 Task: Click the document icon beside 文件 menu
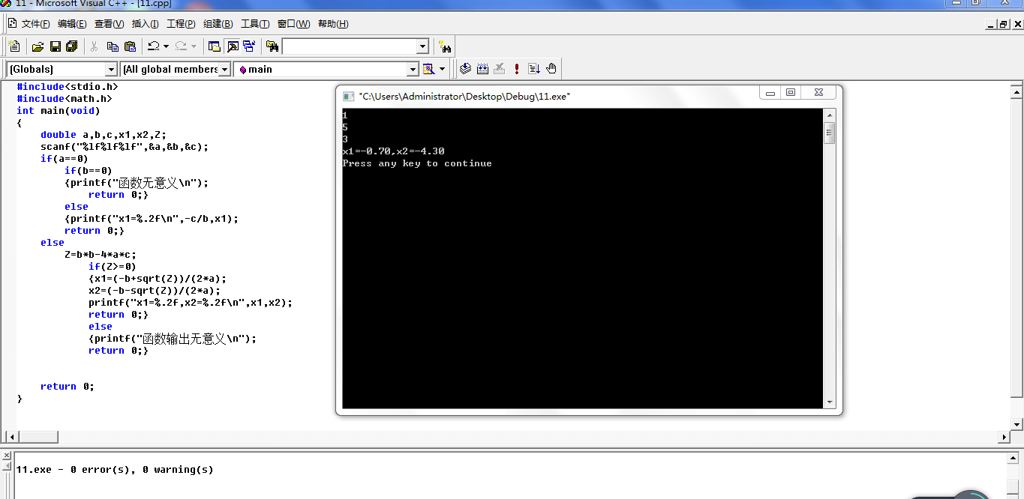click(12, 24)
